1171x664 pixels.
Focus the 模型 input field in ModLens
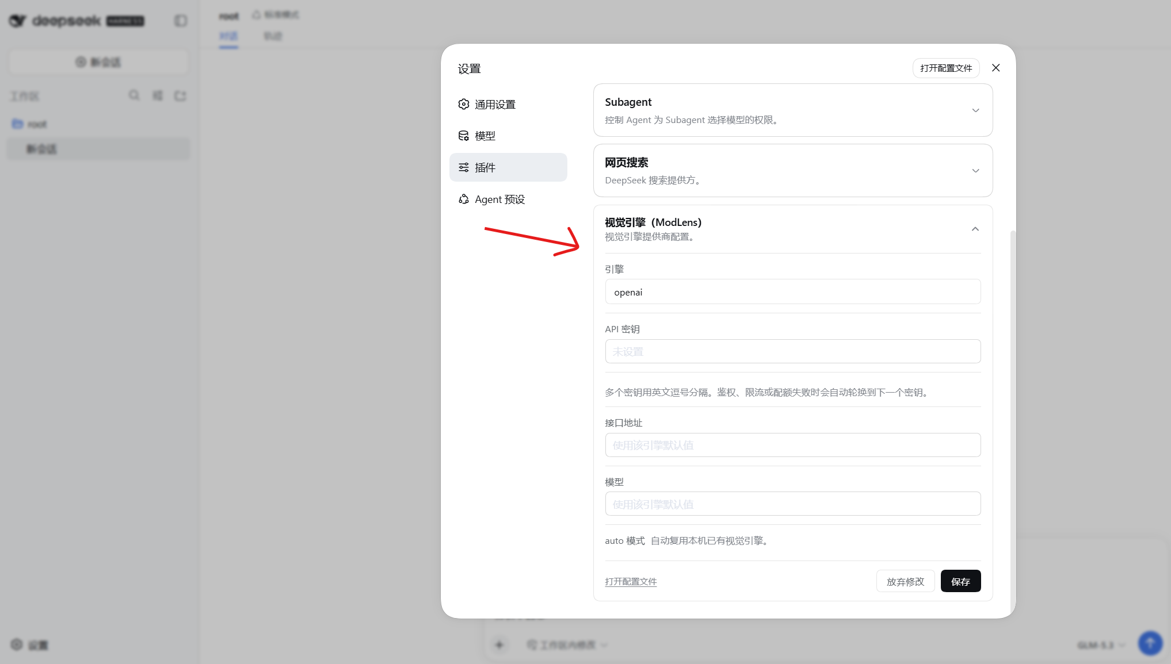click(x=792, y=504)
